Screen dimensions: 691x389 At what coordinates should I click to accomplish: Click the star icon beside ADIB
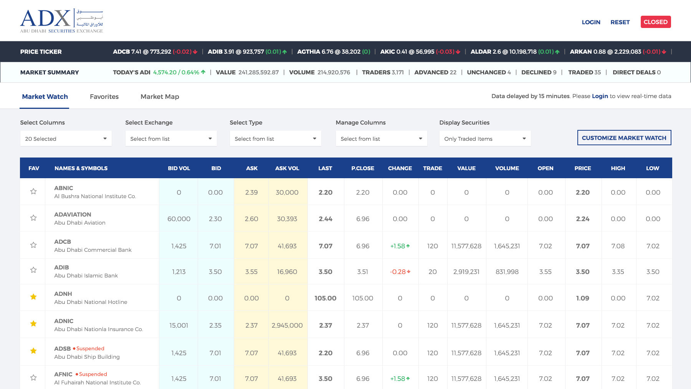pos(33,270)
